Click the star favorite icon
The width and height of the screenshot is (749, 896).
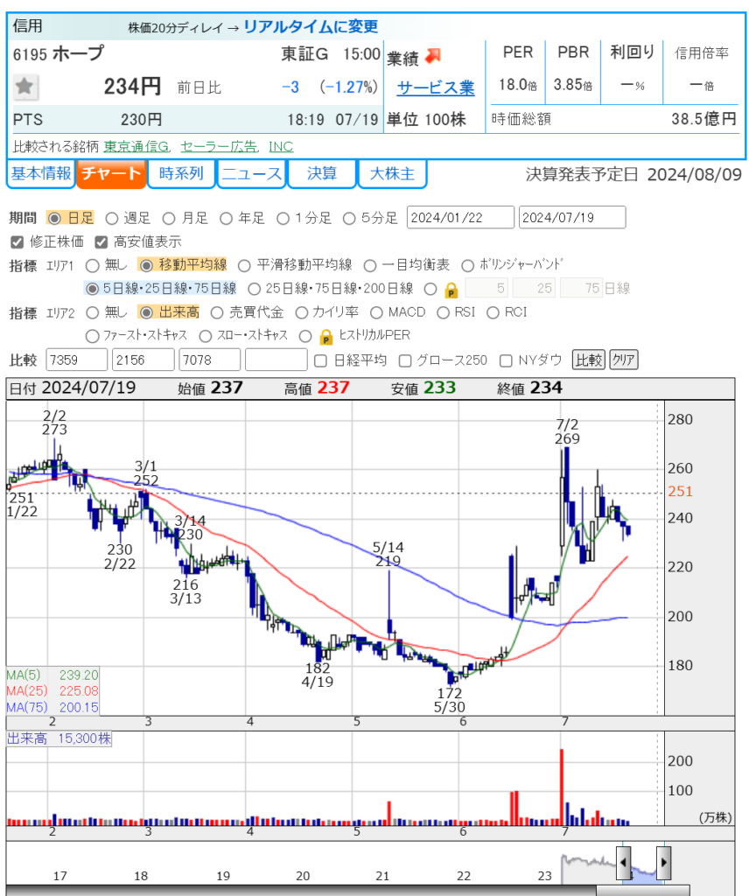(x=25, y=86)
